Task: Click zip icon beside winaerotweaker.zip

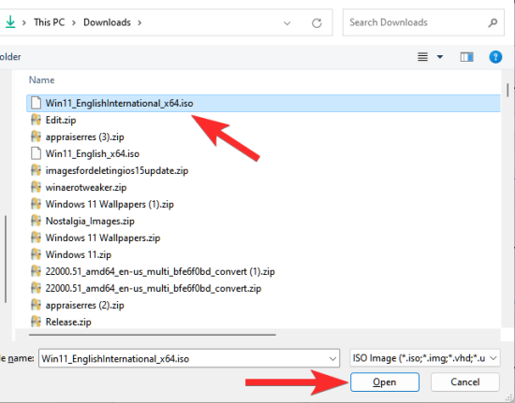Action: point(36,187)
